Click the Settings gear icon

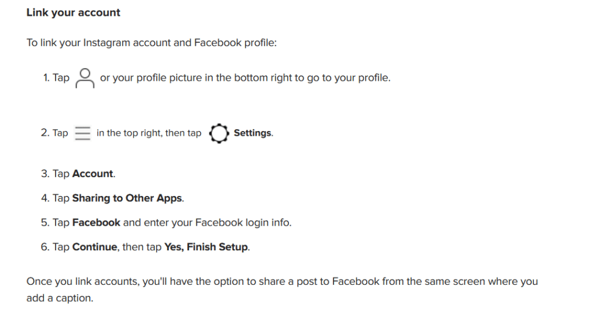tap(218, 134)
